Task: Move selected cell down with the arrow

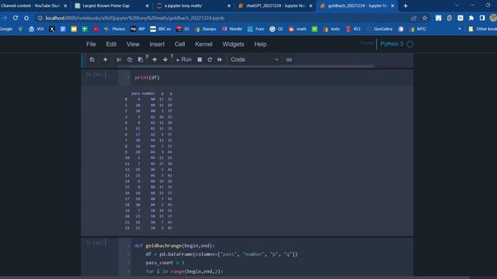Action: (165, 60)
